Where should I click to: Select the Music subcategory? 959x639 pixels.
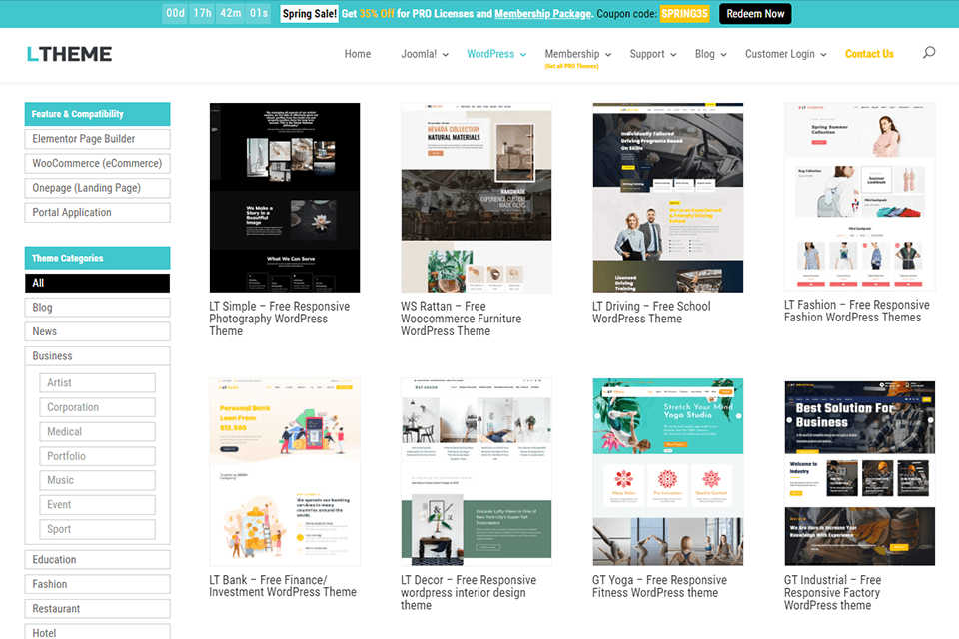97,480
